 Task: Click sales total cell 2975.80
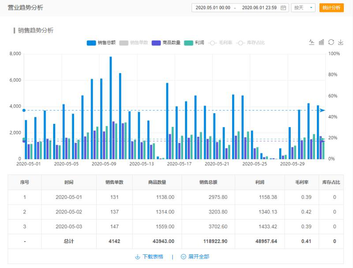tap(218, 197)
